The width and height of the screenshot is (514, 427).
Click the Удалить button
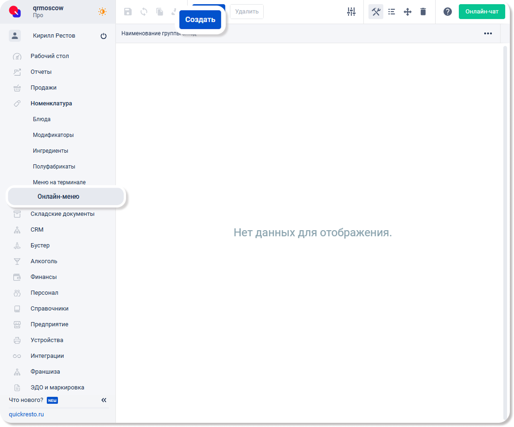click(x=247, y=12)
